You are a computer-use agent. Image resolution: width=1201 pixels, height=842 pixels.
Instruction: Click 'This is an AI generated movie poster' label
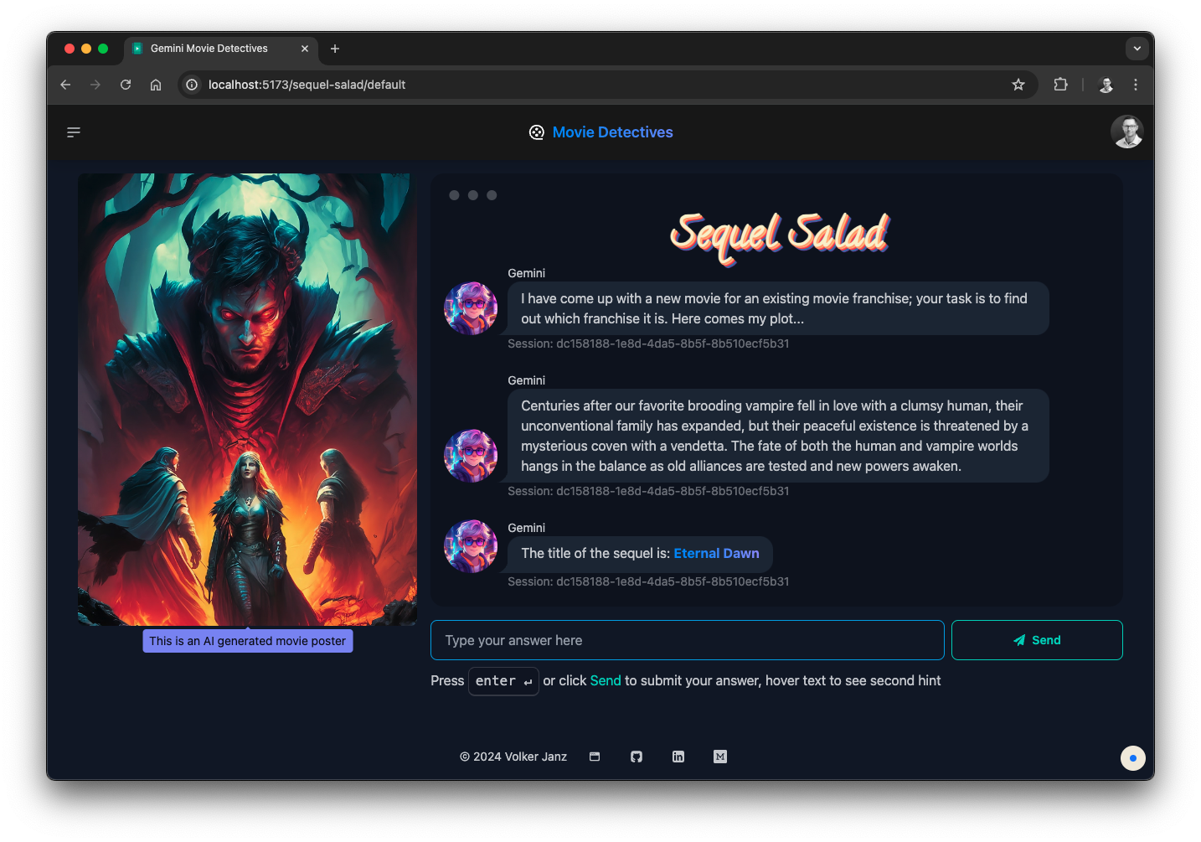[247, 641]
